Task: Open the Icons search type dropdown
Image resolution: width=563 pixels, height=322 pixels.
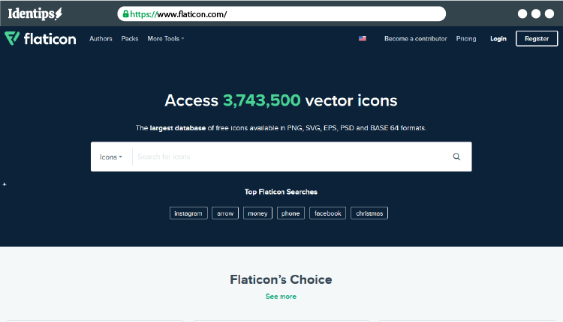Action: point(111,157)
